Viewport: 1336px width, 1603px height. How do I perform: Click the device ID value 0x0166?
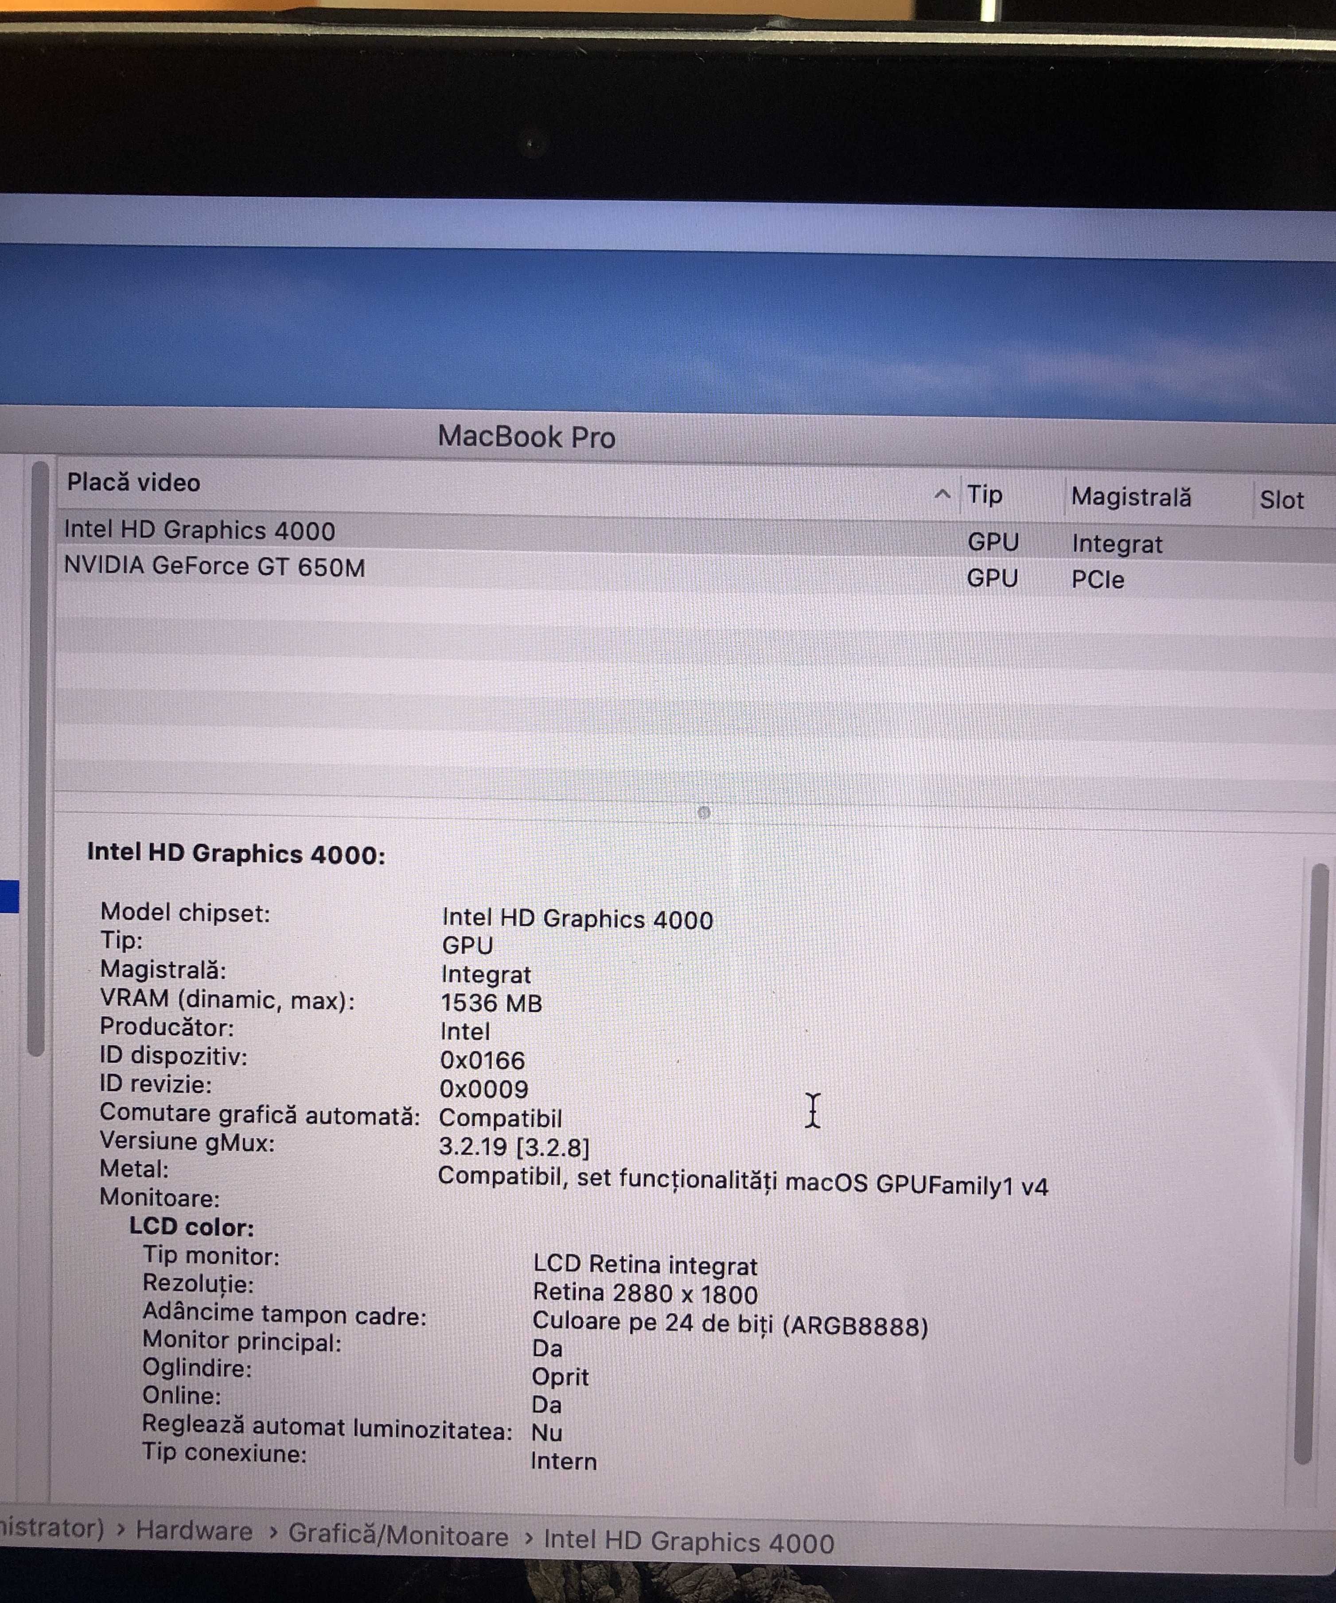482,1060
